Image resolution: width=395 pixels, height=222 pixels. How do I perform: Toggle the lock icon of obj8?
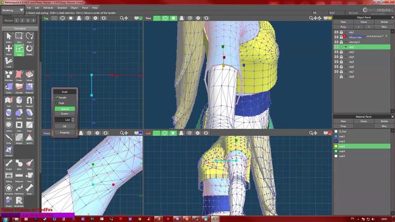(341, 76)
